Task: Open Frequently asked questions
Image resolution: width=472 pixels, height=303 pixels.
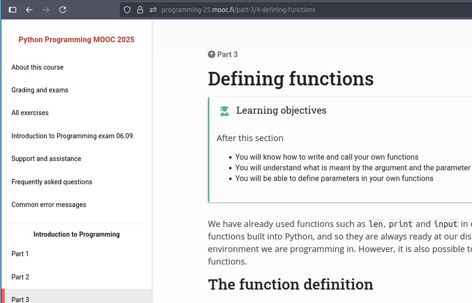Action: tap(52, 182)
